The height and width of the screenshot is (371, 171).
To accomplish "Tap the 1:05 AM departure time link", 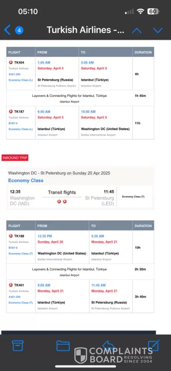I will tap(44, 62).
